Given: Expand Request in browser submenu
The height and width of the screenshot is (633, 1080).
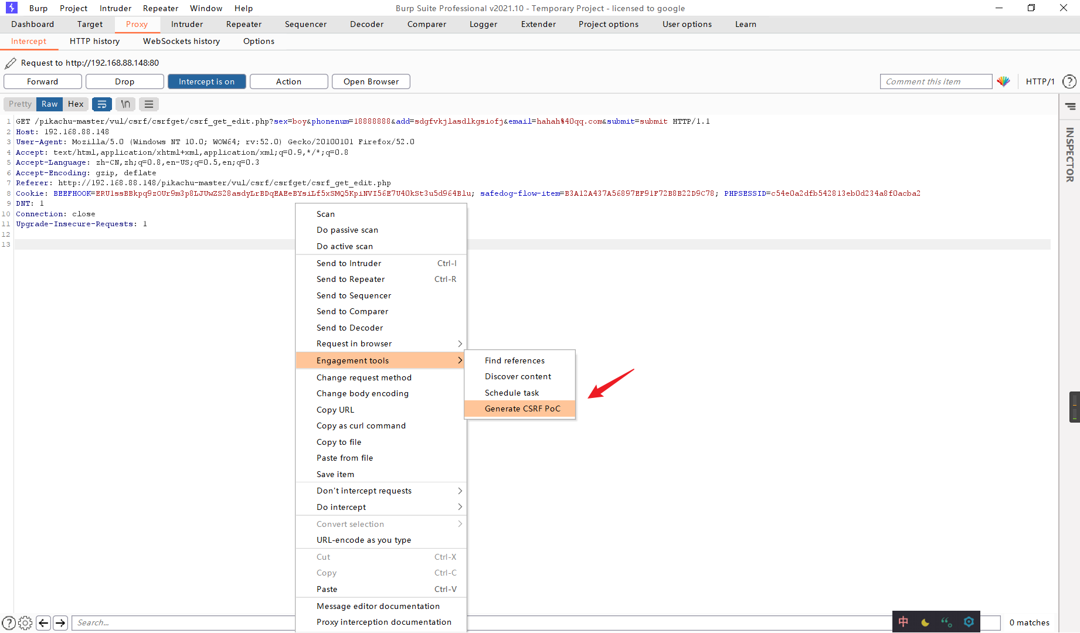Looking at the screenshot, I should pos(381,343).
